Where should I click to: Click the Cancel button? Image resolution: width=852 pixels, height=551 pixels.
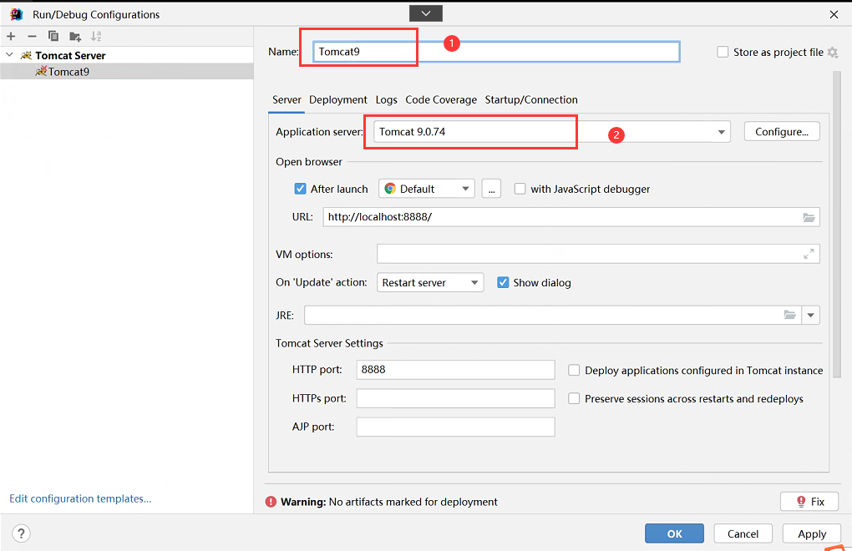(743, 533)
